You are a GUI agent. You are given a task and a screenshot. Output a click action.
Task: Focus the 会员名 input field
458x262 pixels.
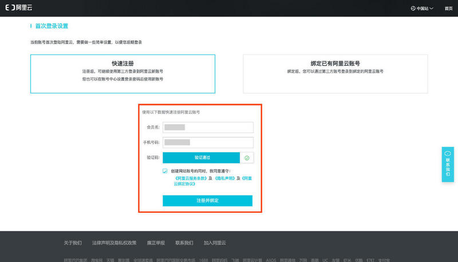tap(208, 127)
